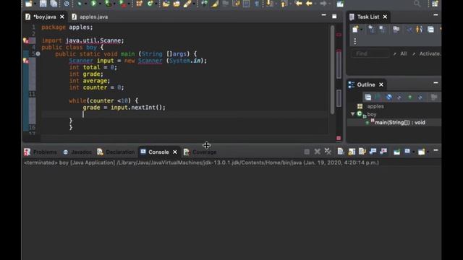Click the Open Perspective icon
This screenshot has width=463, height=260.
pos(436,4)
